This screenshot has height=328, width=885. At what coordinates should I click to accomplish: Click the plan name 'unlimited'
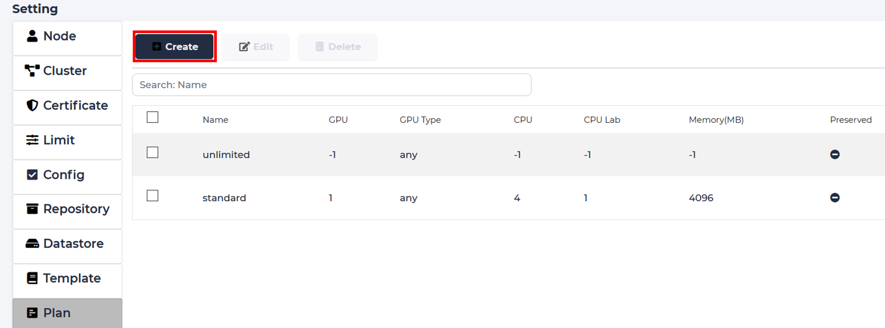pos(226,155)
